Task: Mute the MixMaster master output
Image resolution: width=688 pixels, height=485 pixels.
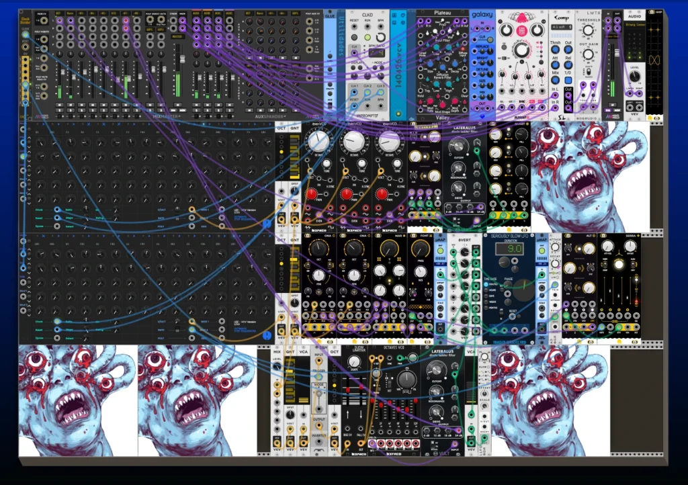Action: 177,105
